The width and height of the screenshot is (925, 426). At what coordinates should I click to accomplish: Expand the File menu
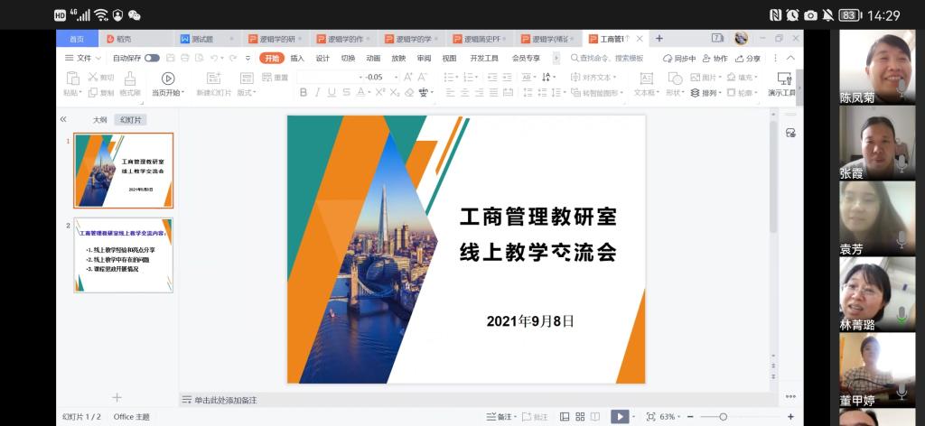(83, 58)
